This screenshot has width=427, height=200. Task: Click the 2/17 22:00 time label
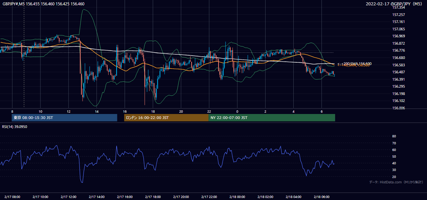pos(209,197)
